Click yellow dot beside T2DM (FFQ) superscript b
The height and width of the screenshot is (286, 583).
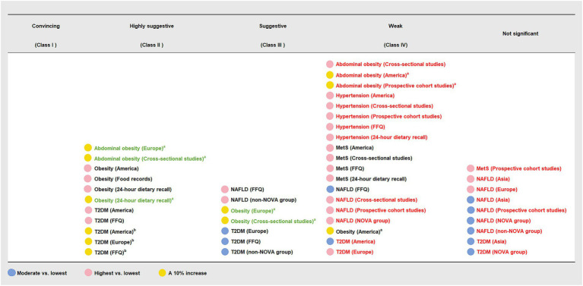pos(87,252)
